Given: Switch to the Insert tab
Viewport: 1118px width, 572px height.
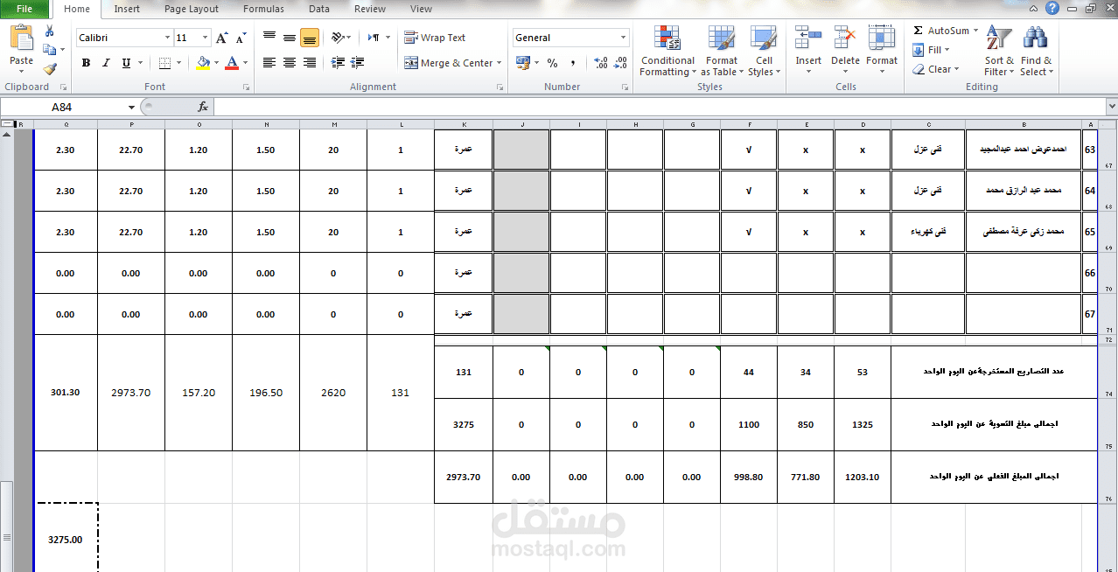Looking at the screenshot, I should click(x=127, y=9).
